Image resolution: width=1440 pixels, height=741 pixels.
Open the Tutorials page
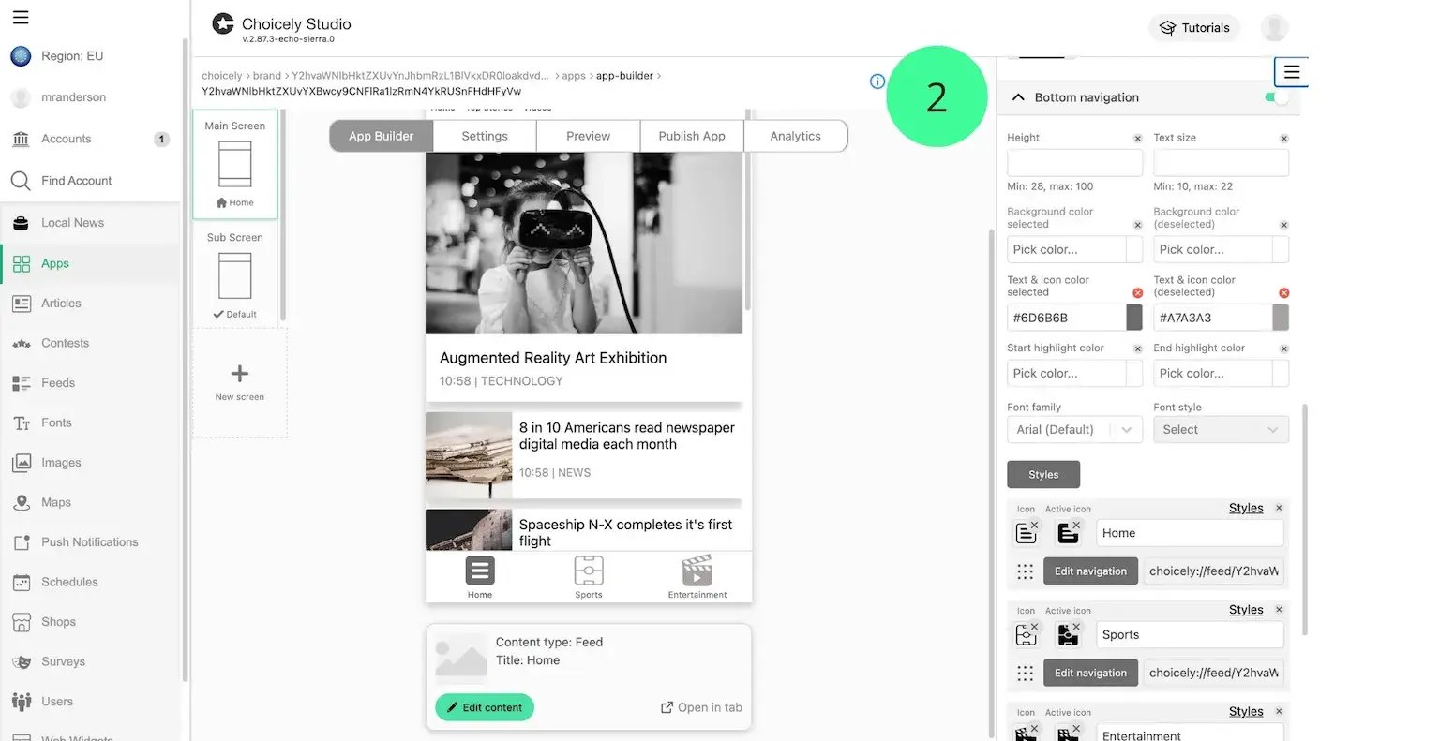point(1194,27)
